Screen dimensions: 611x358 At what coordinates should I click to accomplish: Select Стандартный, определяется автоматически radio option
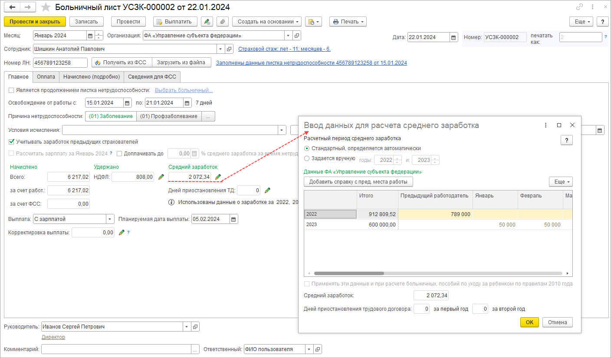307,148
